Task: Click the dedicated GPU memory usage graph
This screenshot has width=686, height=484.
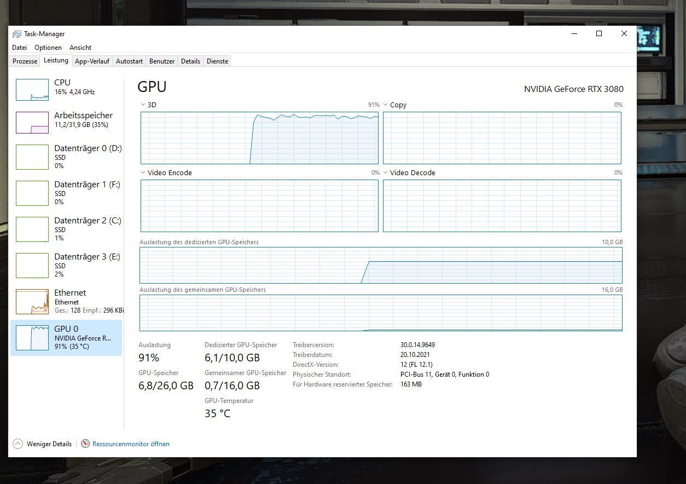Action: click(381, 265)
